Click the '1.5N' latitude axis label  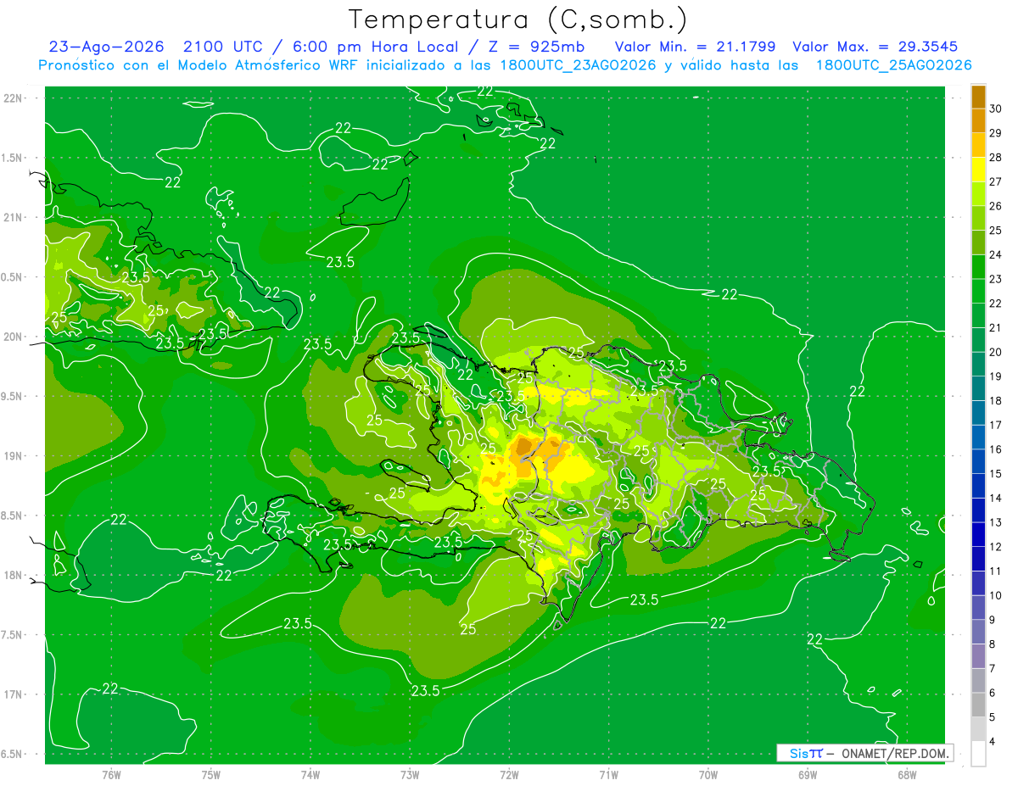pyautogui.click(x=13, y=158)
